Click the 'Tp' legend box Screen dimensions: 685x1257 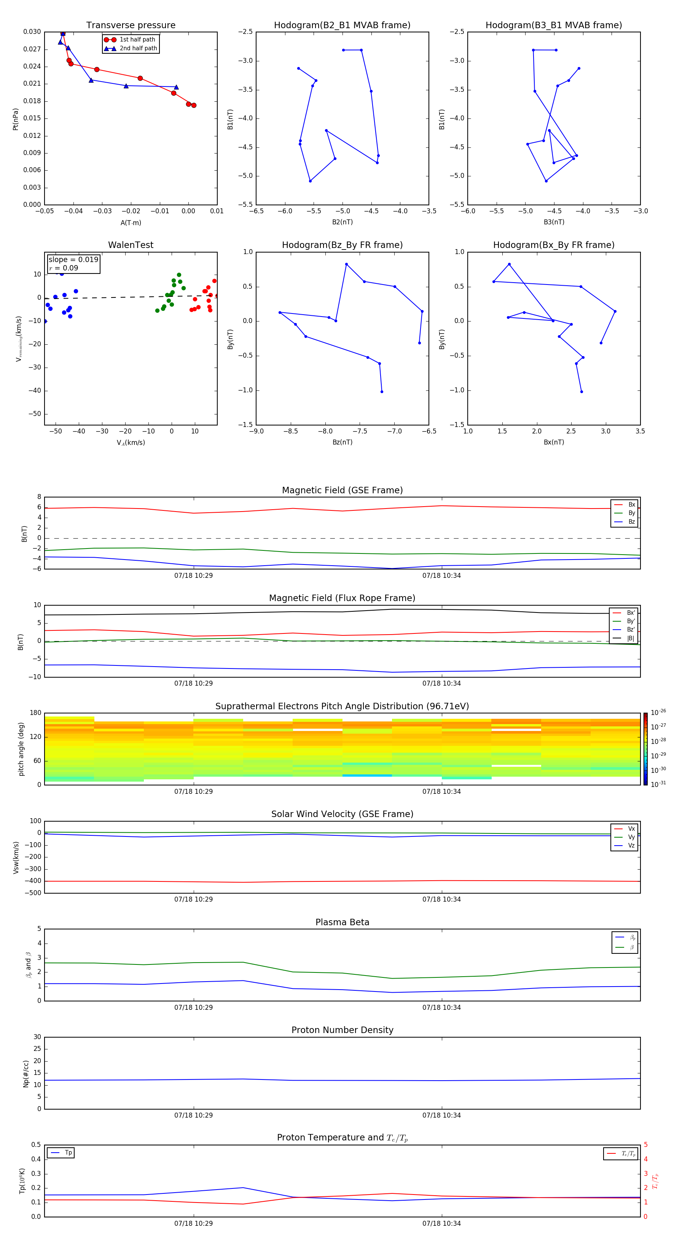tap(61, 1153)
